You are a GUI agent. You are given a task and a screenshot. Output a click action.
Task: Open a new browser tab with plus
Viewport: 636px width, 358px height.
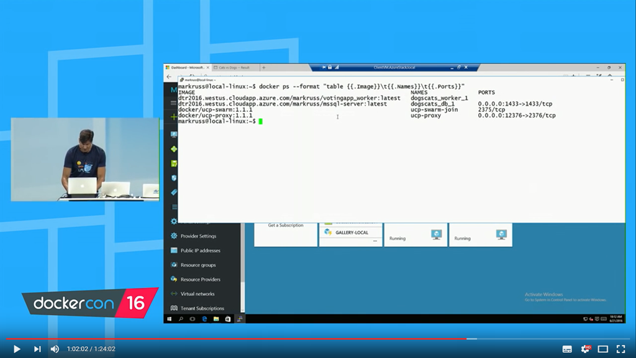coord(263,67)
